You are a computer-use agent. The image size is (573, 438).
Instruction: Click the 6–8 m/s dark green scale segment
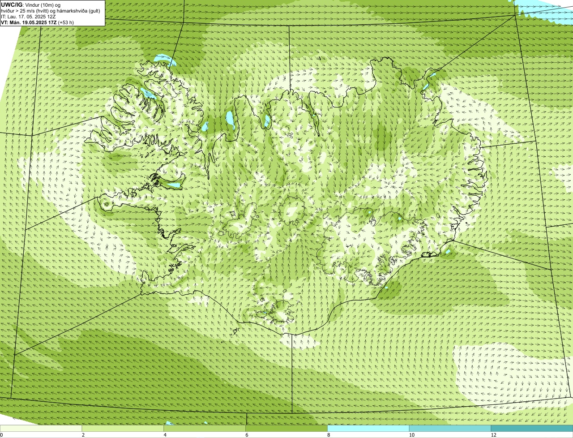click(x=286, y=429)
